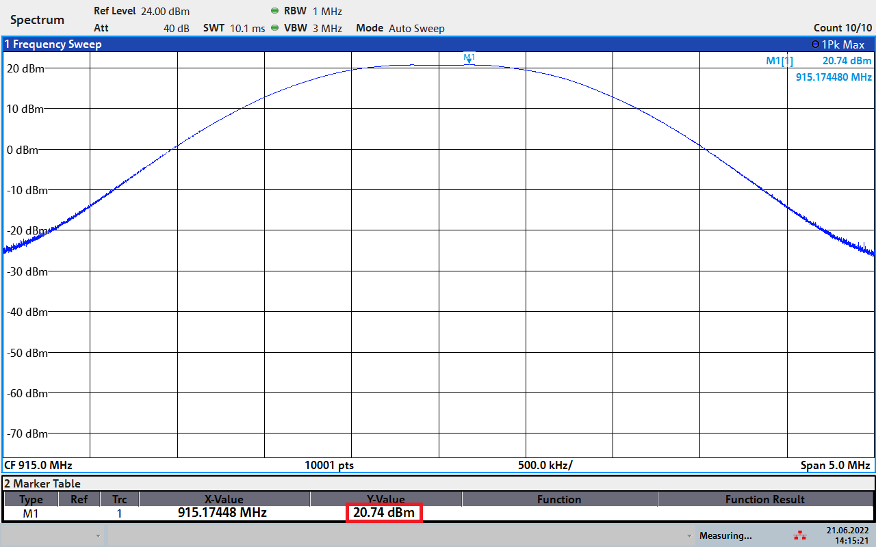Screen dimensions: 876x547
Task: Click the 915.174480 MHz marker frequency readout
Action: click(x=834, y=77)
